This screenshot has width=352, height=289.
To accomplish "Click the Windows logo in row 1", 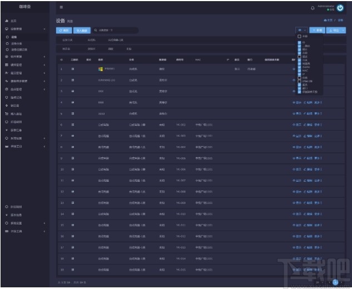I will (101, 69).
